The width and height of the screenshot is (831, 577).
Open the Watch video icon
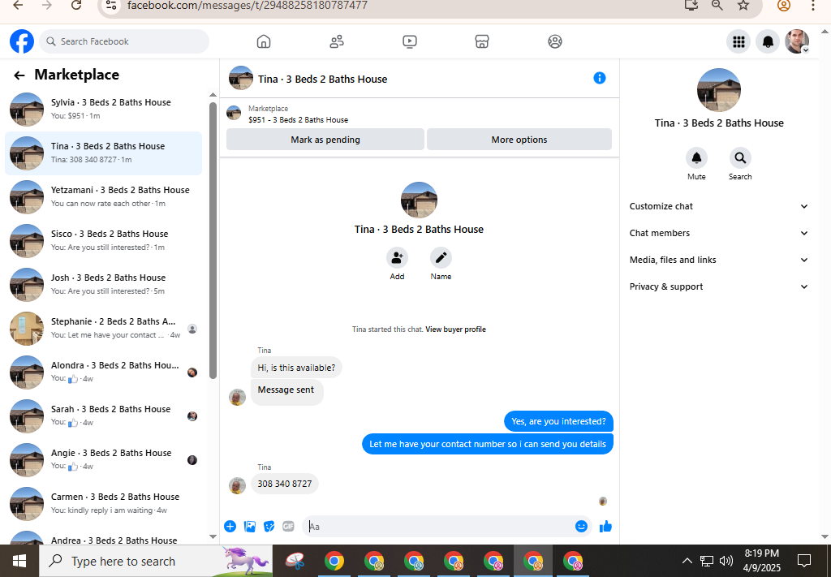pos(409,41)
